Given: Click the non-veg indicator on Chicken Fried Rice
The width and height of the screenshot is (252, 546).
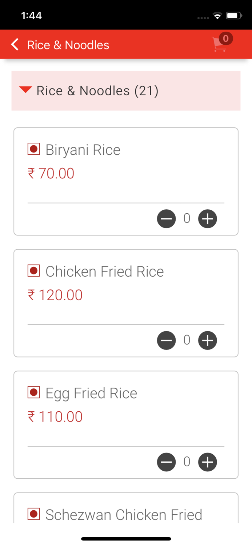Looking at the screenshot, I should [x=33, y=270].
